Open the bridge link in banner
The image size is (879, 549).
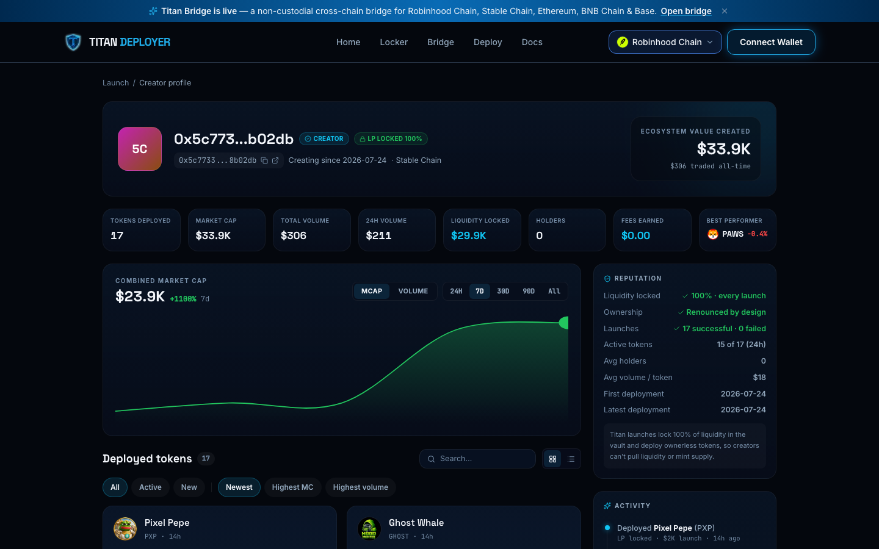(686, 11)
